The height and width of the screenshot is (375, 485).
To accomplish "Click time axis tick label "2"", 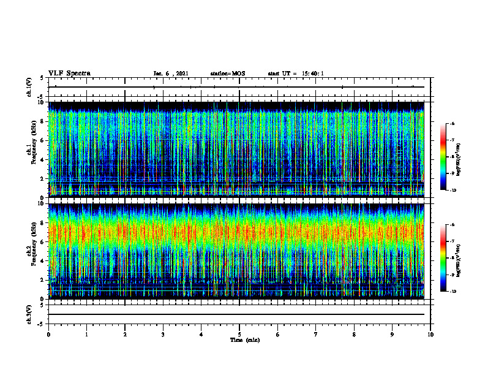I will coord(125,335).
